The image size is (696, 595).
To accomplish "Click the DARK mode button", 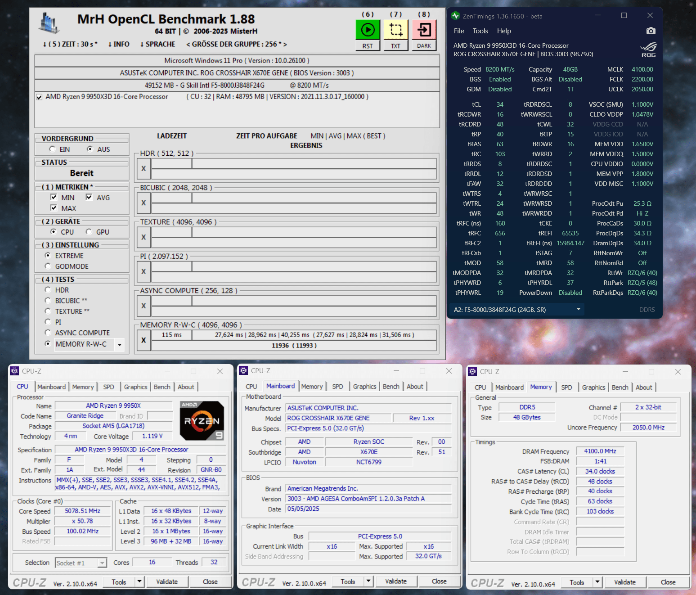I will 424,46.
